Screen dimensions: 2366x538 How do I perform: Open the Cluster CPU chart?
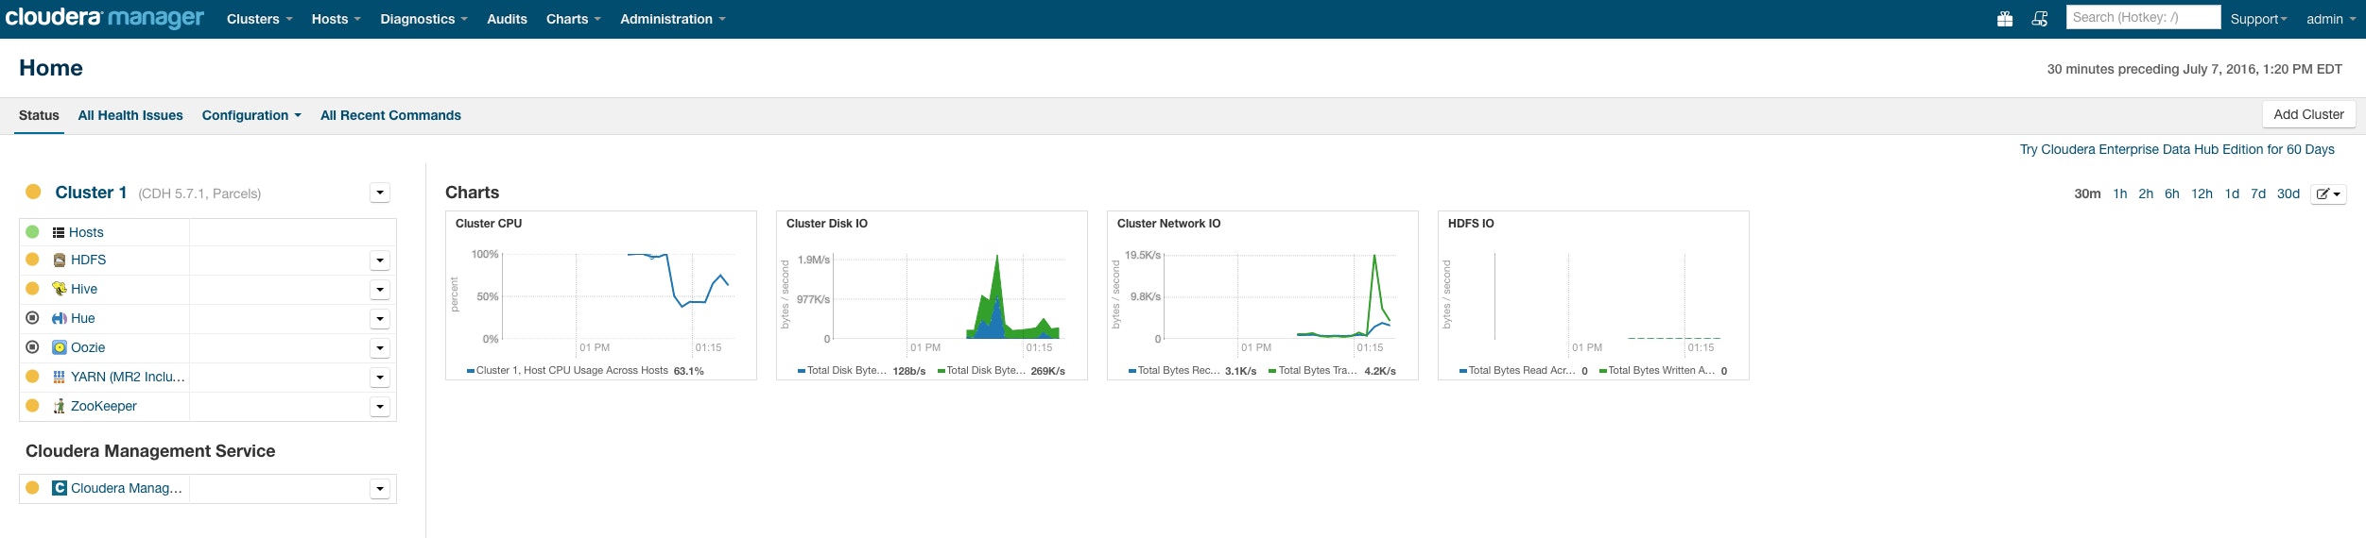point(600,295)
